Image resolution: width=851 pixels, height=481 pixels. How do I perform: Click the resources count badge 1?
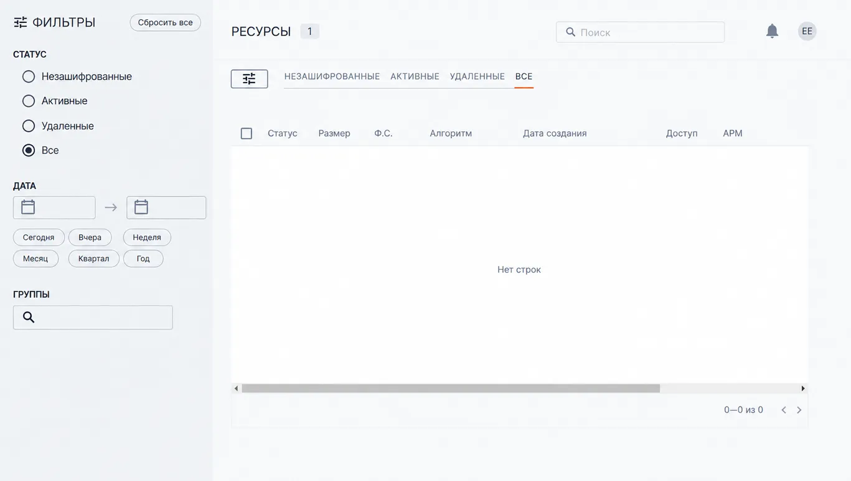(309, 31)
